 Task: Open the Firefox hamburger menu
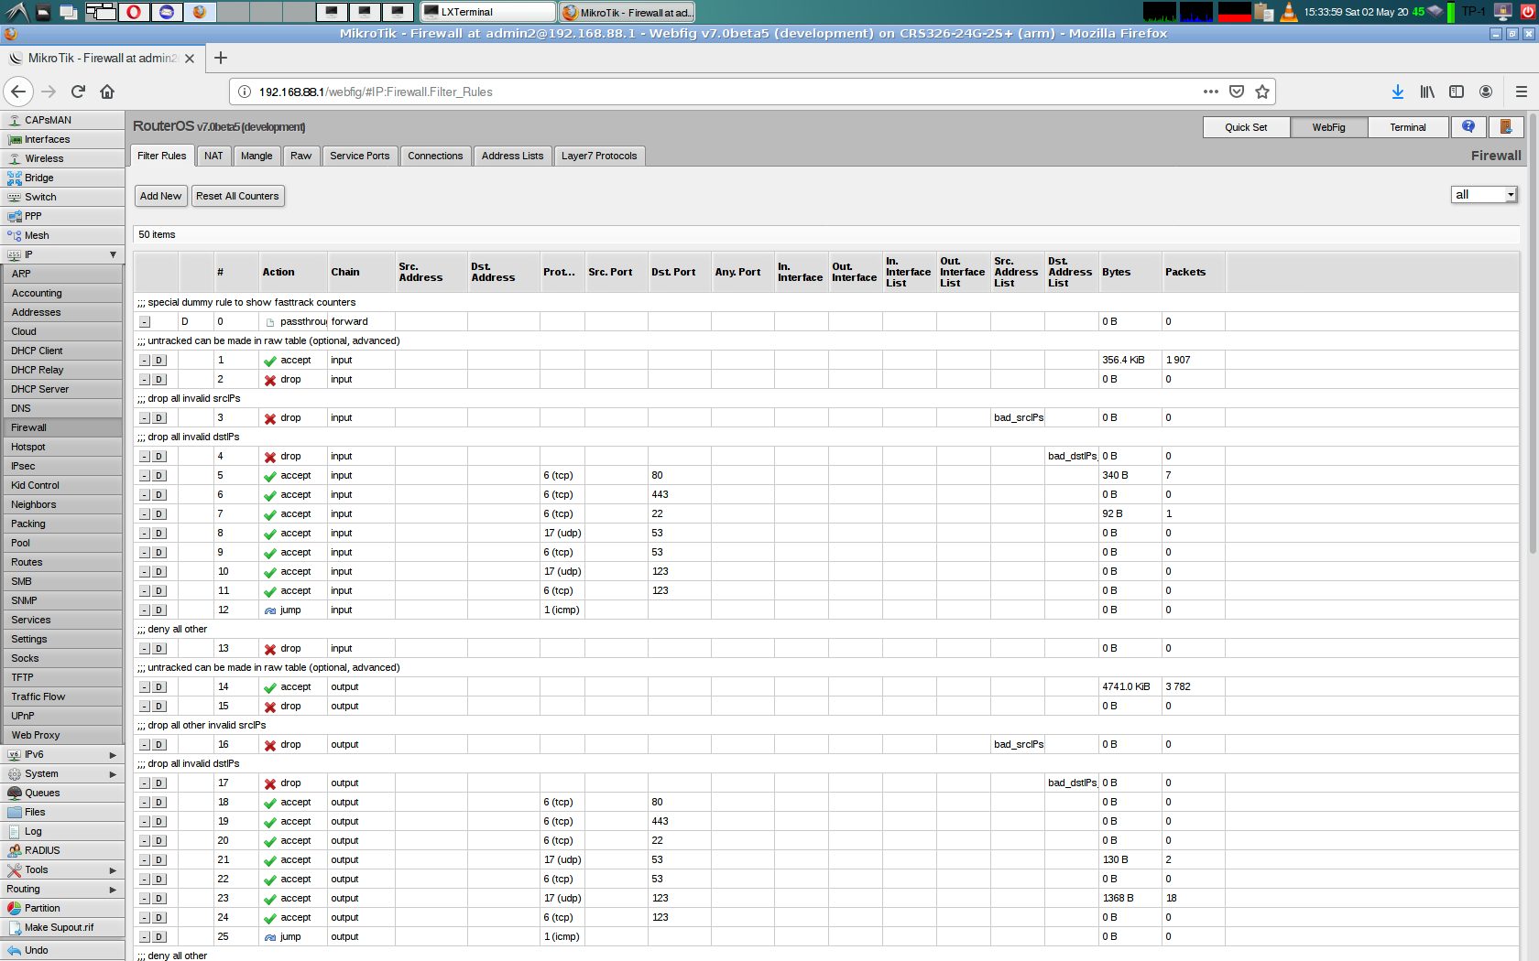coord(1522,92)
